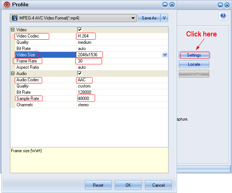
Task: Minimize the background window
Action: [x=220, y=5]
